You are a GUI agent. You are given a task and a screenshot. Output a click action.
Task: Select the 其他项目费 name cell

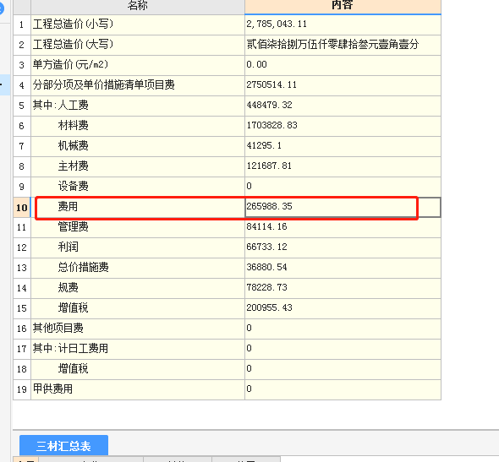tap(138, 329)
